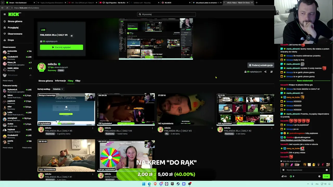The height and width of the screenshot is (187, 333).
Task: Collapse recommended channels with Pokaż mniej
Action: [27, 148]
